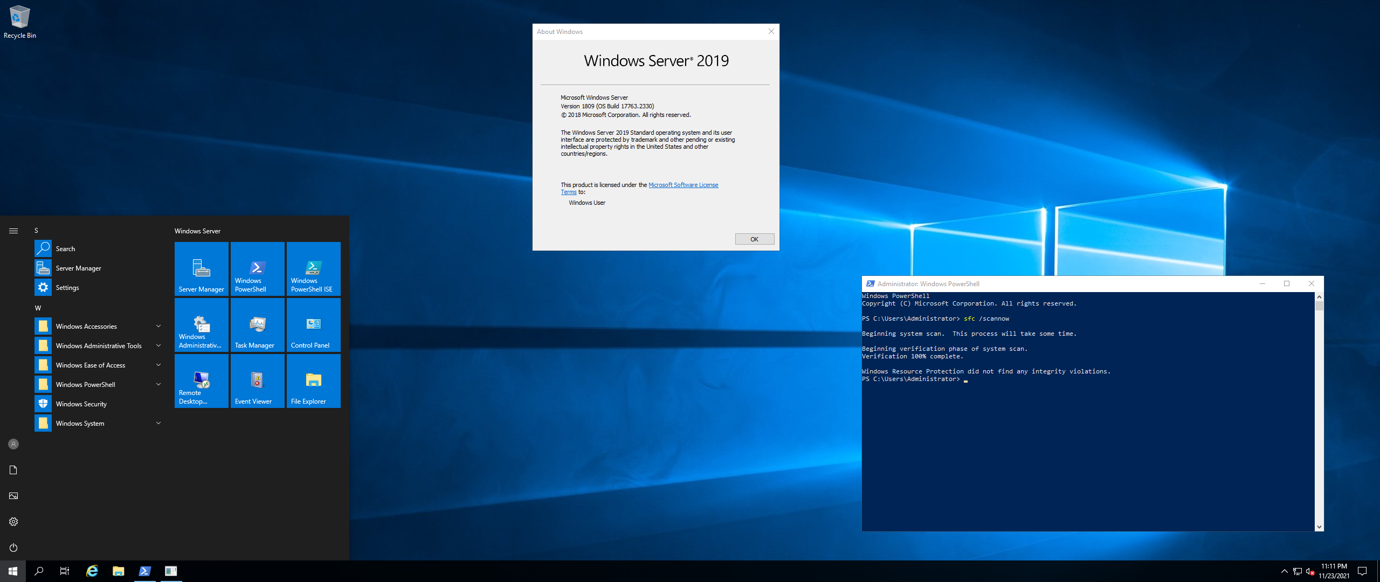
Task: Open the Windows PowerShell ISE tile
Action: pos(314,268)
